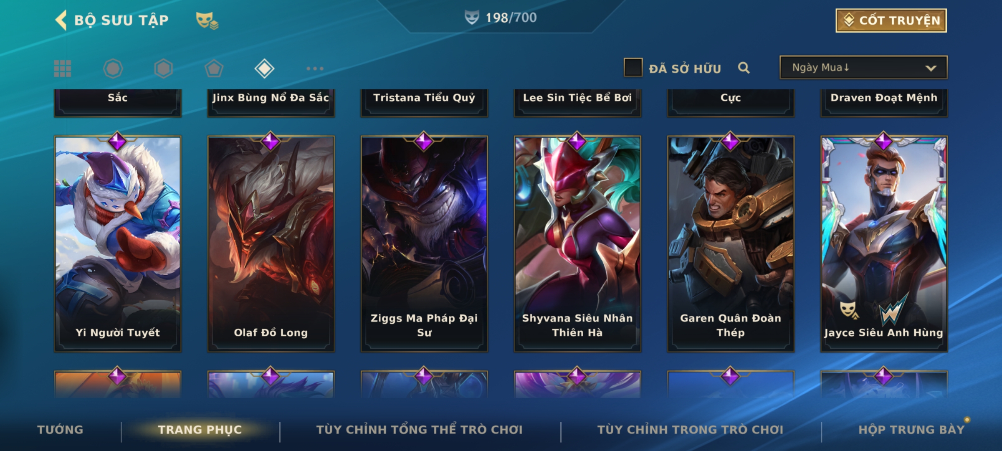Select the all-skins grid filter icon
The image size is (1002, 451).
(x=63, y=68)
